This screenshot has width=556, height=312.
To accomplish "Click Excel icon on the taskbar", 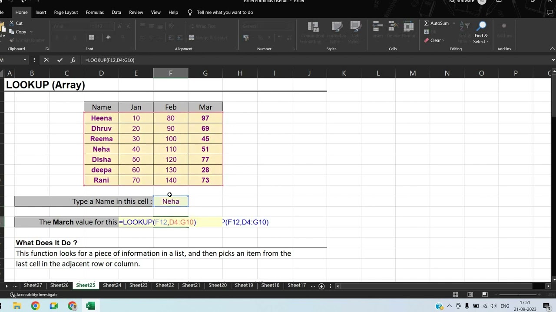I will point(90,306).
